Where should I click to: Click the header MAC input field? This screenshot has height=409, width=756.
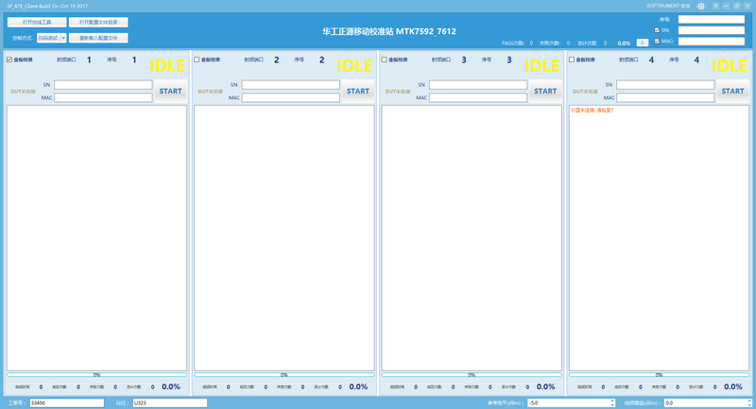[712, 41]
